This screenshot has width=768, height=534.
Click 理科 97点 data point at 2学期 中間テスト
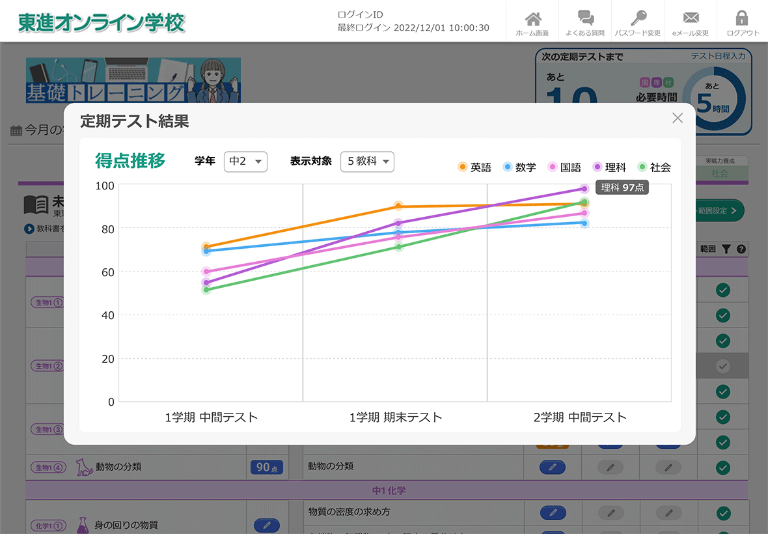click(584, 189)
